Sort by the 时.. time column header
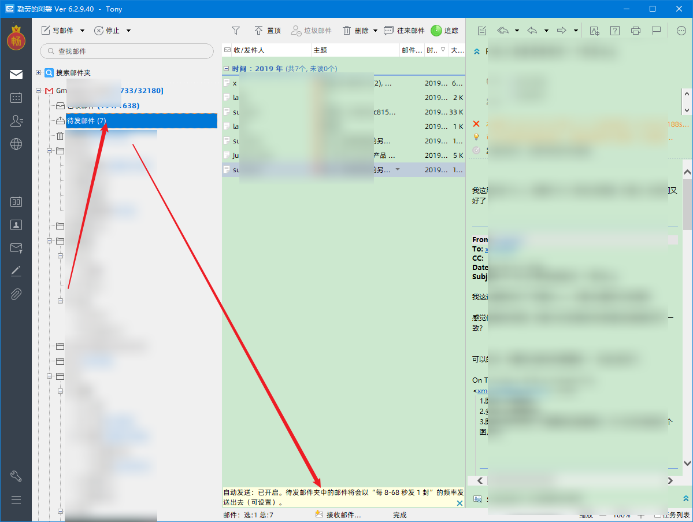The image size is (693, 522). point(436,50)
